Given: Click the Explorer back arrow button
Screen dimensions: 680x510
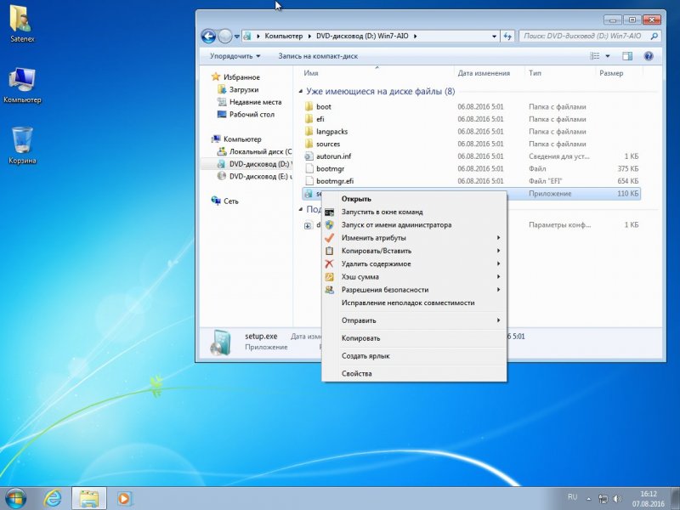Looking at the screenshot, I should (208, 37).
